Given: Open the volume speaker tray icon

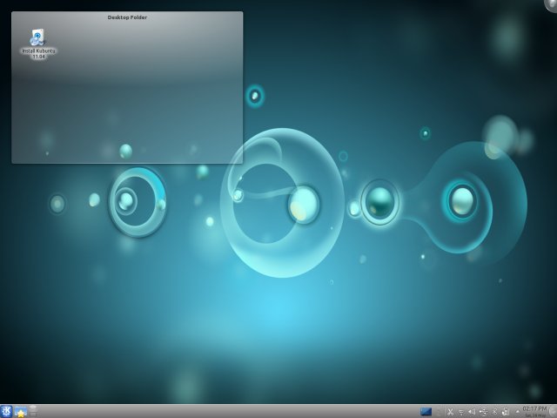Looking at the screenshot, I should [472, 412].
